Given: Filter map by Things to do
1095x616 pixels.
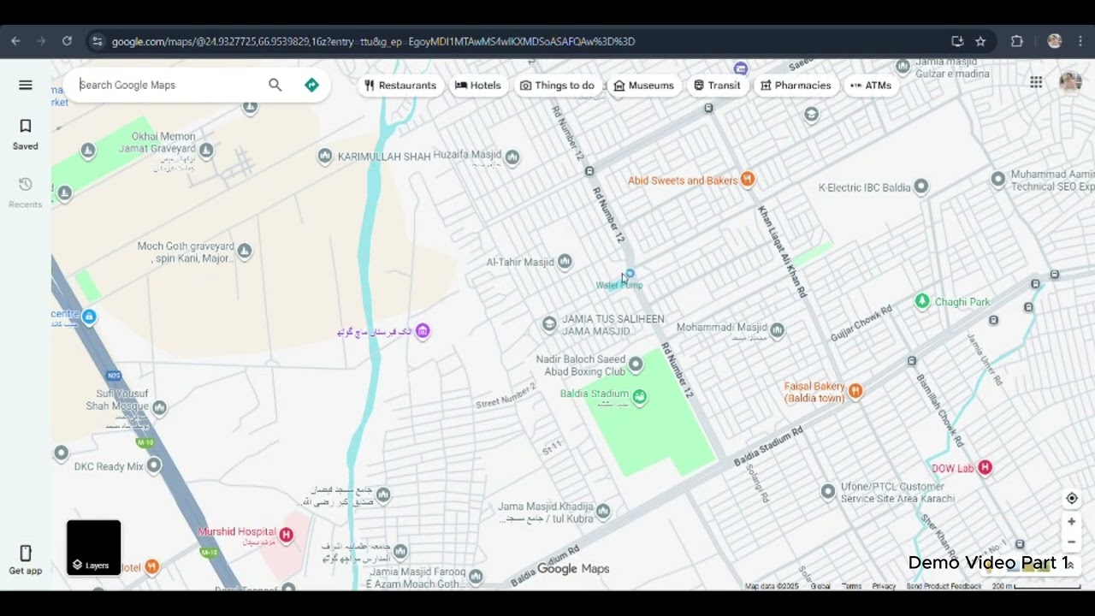Looking at the screenshot, I should [x=557, y=85].
